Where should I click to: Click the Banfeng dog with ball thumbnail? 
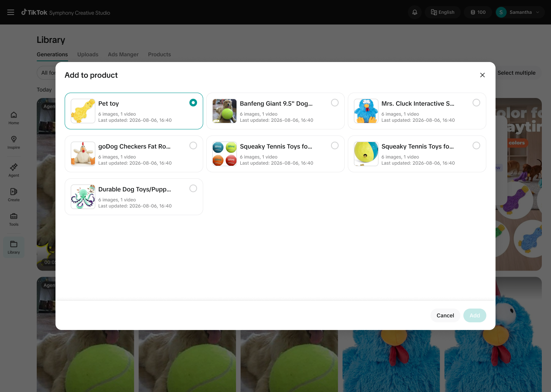(x=225, y=111)
